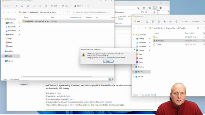Click the Type column header in left Explorer
Screen dimensions: 205x115
click(x=52, y=17)
